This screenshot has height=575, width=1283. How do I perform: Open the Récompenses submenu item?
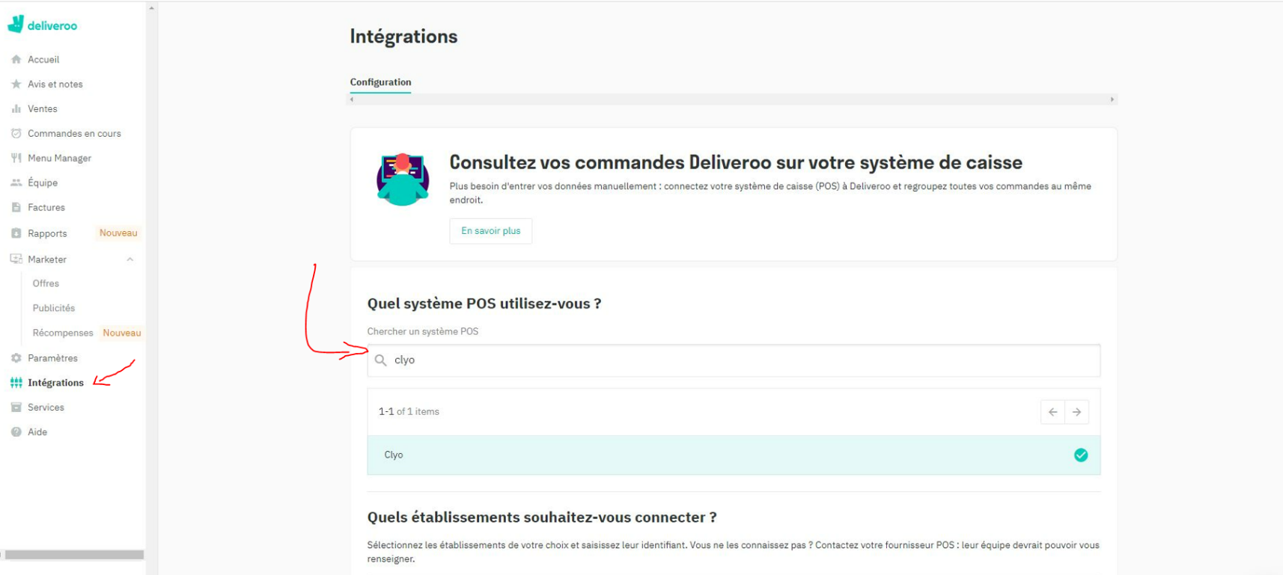(x=63, y=333)
